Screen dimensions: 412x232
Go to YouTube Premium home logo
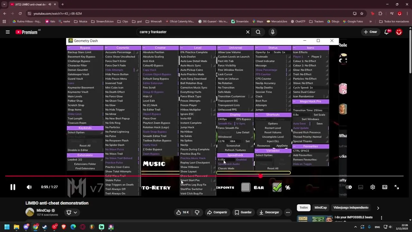tap(26, 32)
